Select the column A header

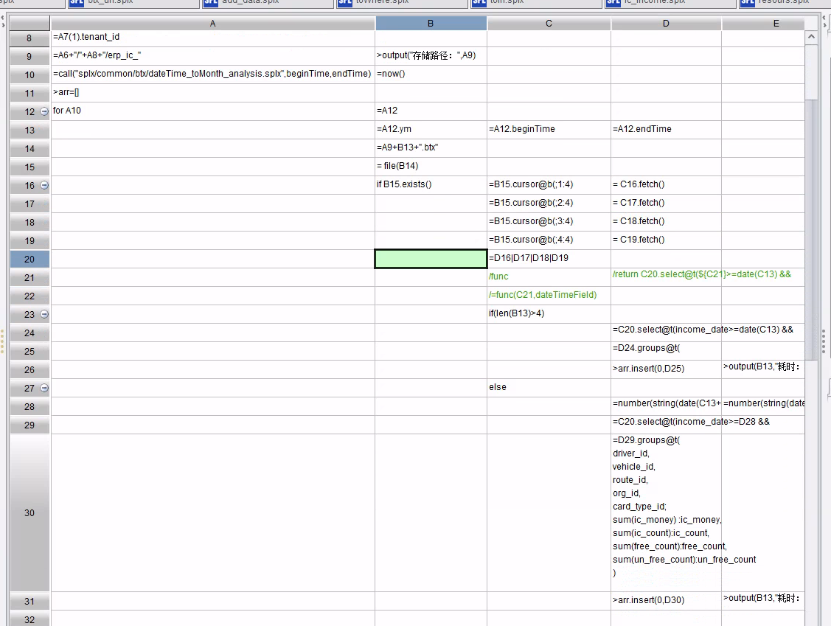(x=212, y=24)
